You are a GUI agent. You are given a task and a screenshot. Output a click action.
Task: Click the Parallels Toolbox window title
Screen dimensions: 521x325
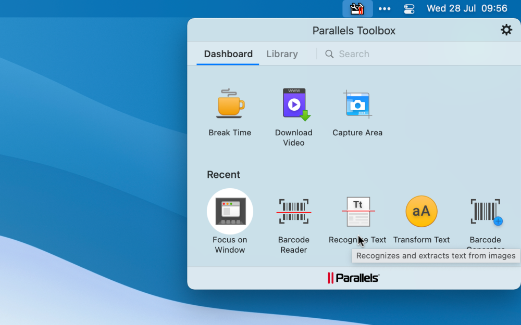click(354, 31)
